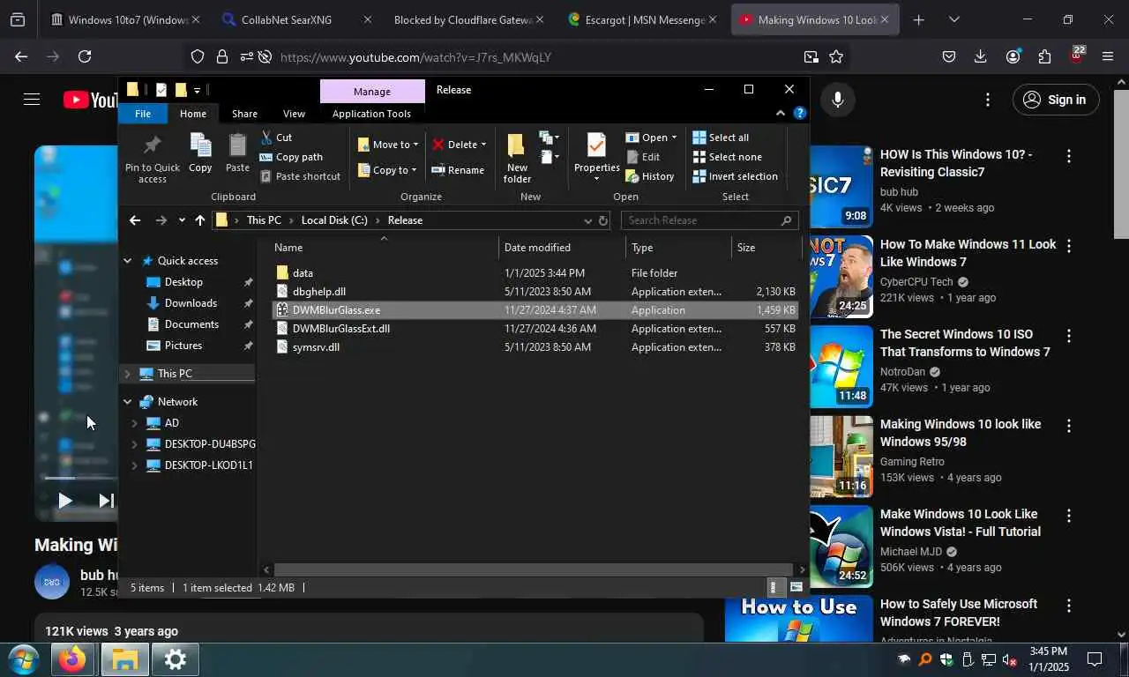Open Downloads in Quick access
Screen dimensions: 1129x677
tap(191, 303)
